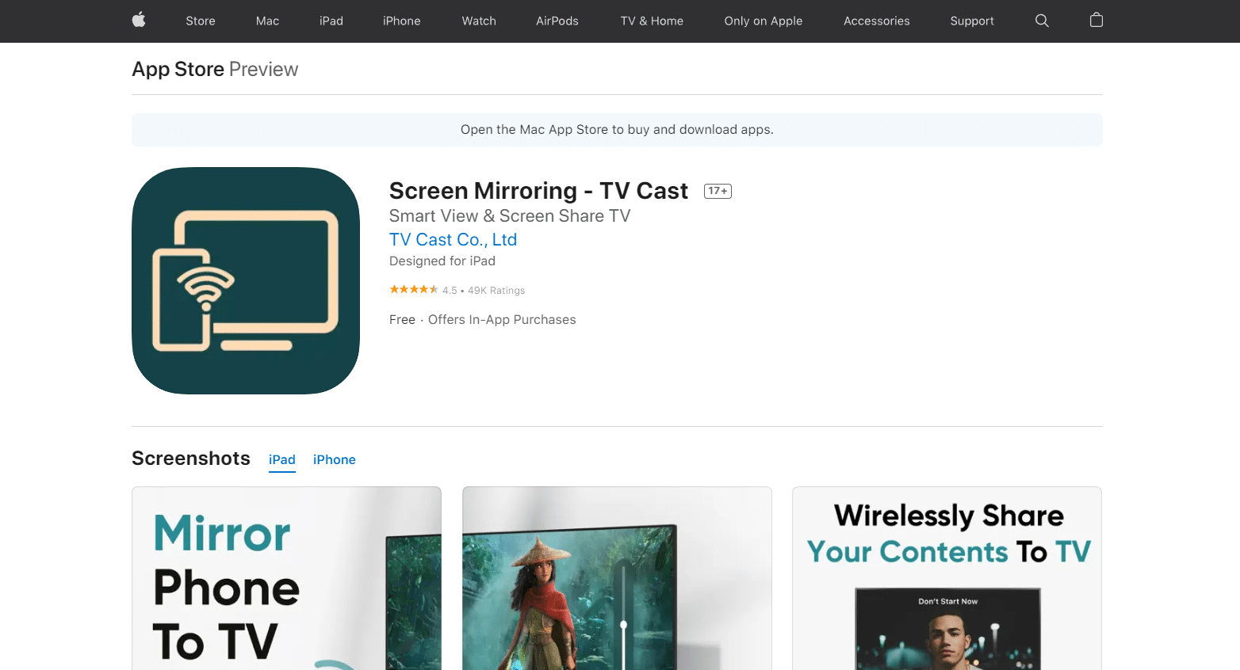
Task: Open the Mirror Phone To TV screenshot
Action: point(286,578)
